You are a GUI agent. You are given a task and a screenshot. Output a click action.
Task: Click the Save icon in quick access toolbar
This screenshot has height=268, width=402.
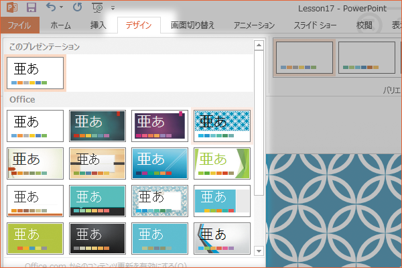(x=31, y=8)
